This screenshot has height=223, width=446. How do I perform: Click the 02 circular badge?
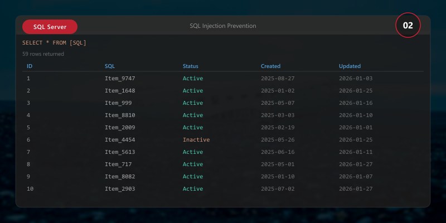pyautogui.click(x=408, y=25)
